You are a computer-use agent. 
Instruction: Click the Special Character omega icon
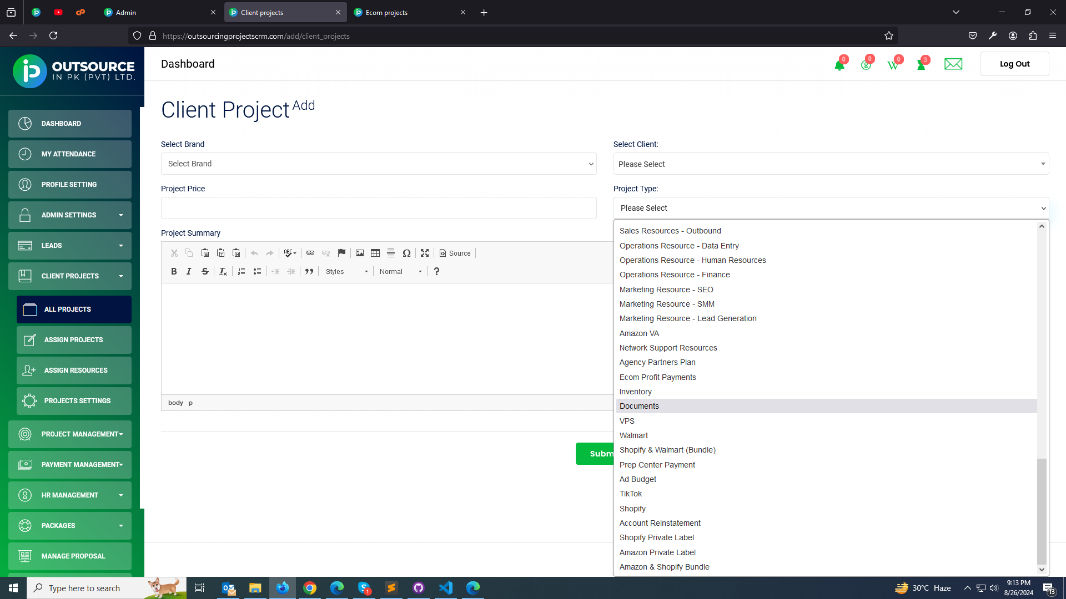406,253
